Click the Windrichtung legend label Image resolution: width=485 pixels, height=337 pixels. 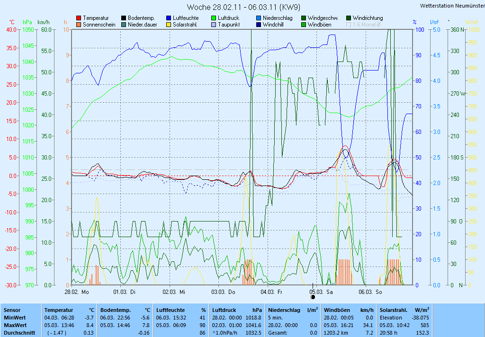(368, 18)
